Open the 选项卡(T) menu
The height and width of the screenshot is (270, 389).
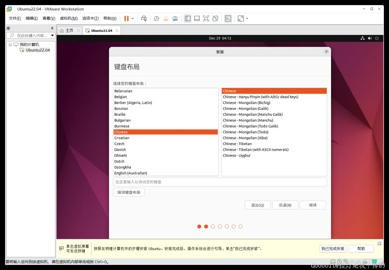(x=91, y=18)
